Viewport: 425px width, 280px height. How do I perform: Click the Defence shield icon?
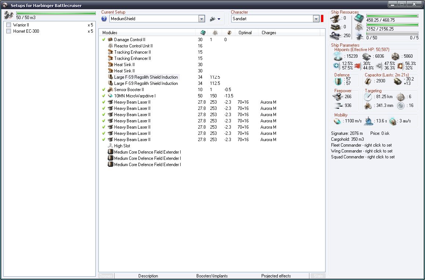338,81
